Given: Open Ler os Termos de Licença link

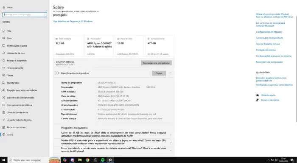Looking at the screenshot, I should 270,24.
